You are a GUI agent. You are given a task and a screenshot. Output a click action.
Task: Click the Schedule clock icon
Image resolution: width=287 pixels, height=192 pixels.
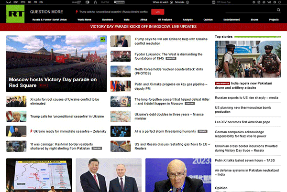point(188,2)
